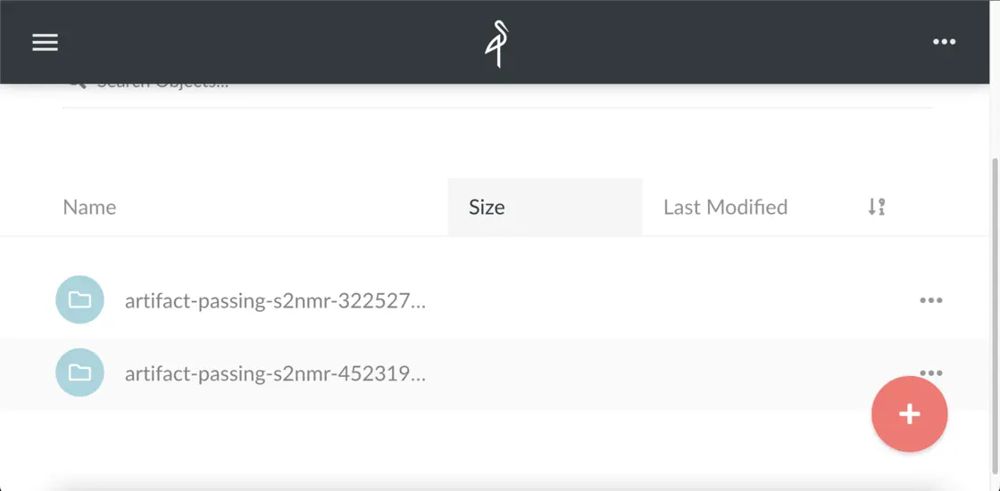Click the MinIO flamingo logo

tap(496, 44)
